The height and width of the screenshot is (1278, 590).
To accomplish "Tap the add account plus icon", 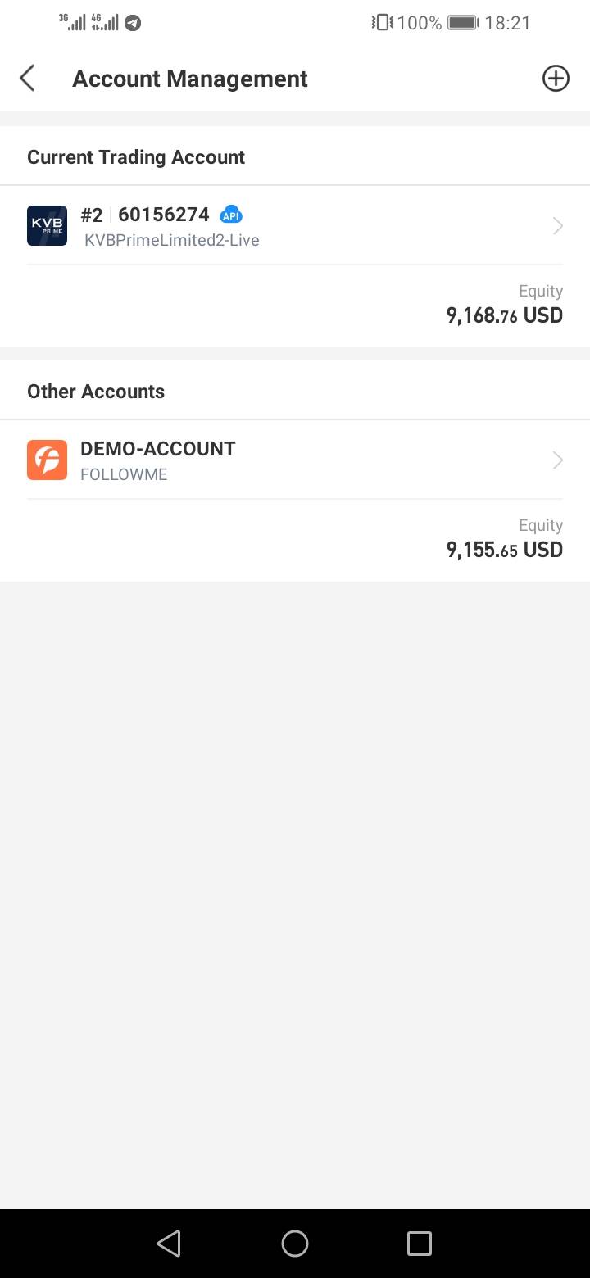I will [556, 79].
